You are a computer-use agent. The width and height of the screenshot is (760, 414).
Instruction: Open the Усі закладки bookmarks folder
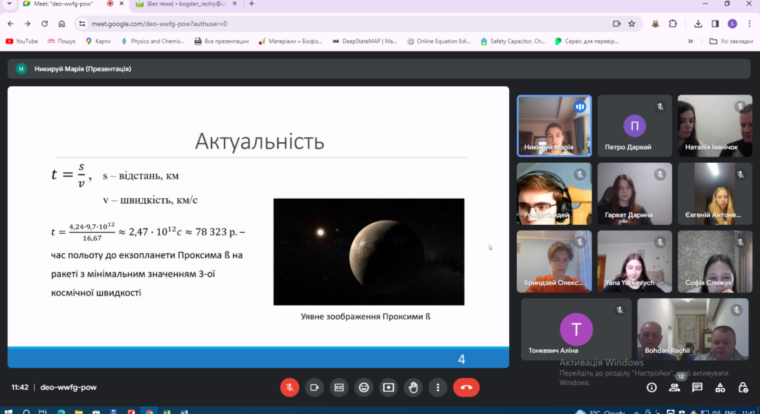(731, 41)
